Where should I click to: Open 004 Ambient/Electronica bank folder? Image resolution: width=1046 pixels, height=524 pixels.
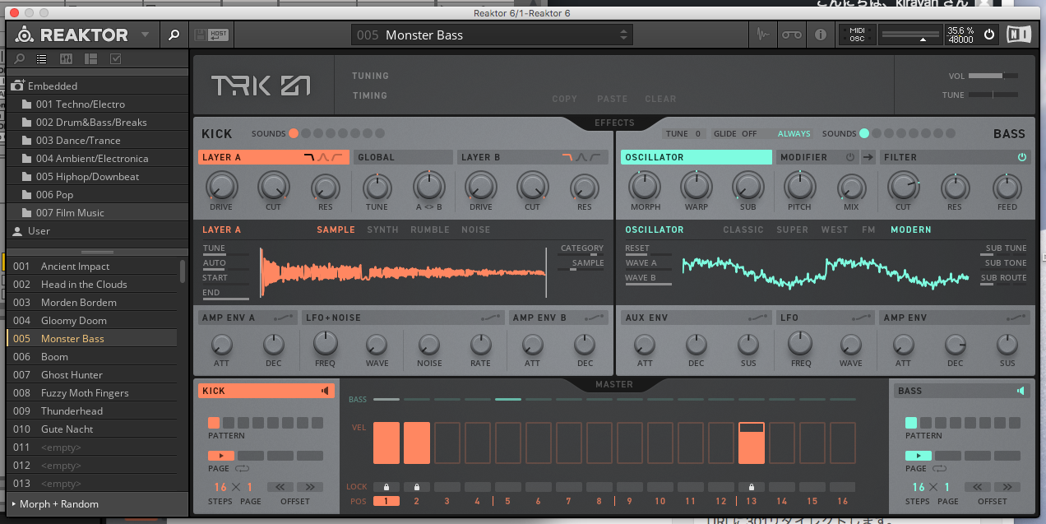(90, 159)
